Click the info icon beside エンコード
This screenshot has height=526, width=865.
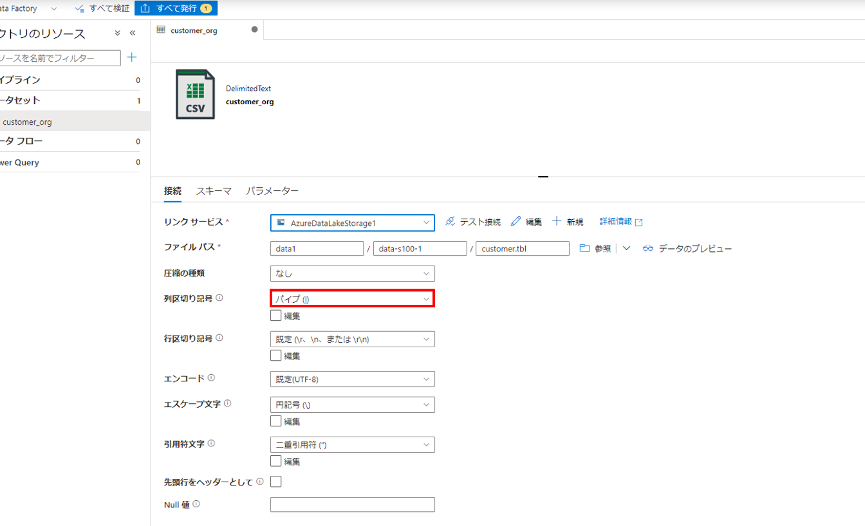pyautogui.click(x=211, y=378)
